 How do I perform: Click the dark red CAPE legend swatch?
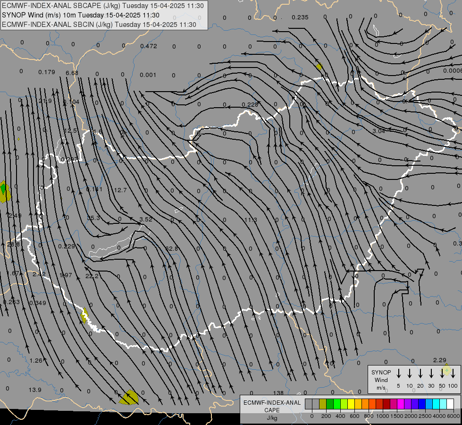[x=386, y=404]
